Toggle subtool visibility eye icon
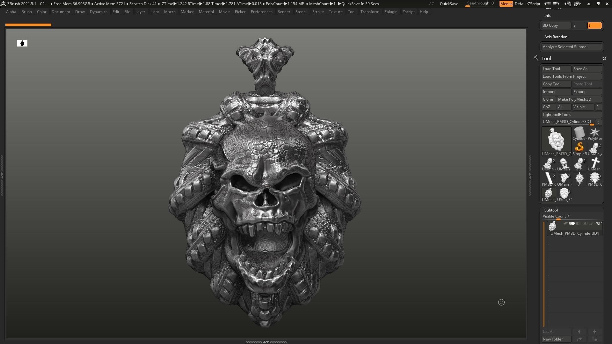This screenshot has width=612, height=344. [599, 224]
